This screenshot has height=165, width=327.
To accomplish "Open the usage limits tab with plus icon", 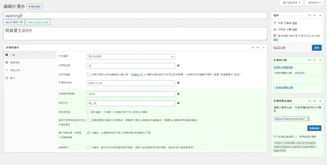I will pos(7,70).
